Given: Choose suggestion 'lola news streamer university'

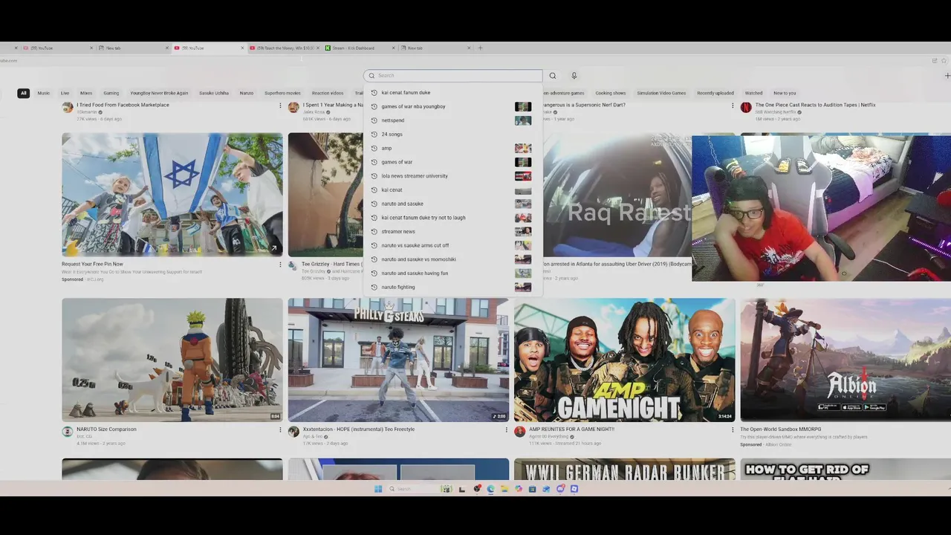Looking at the screenshot, I should click(x=452, y=176).
